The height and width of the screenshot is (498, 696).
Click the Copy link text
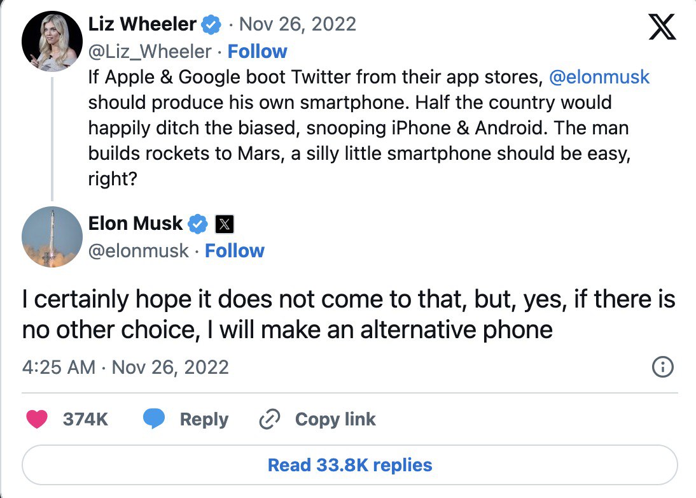pos(335,419)
